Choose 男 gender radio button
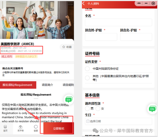 tap(87, 109)
